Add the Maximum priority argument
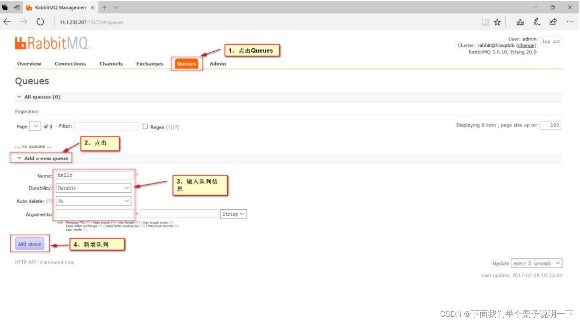This screenshot has width=580, height=322. (161, 226)
